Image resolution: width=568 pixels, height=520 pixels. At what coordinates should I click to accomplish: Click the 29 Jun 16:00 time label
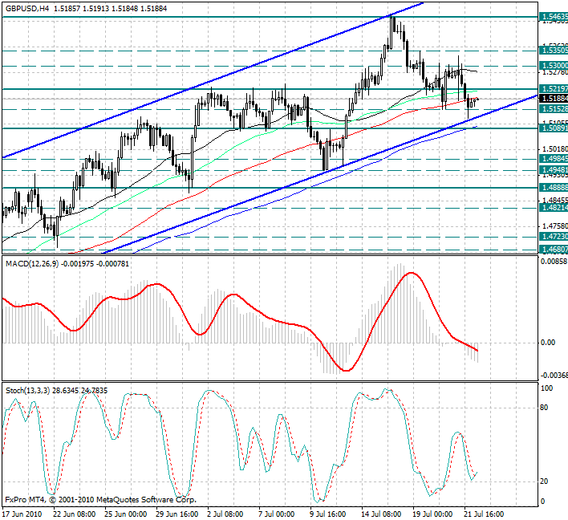click(x=177, y=514)
